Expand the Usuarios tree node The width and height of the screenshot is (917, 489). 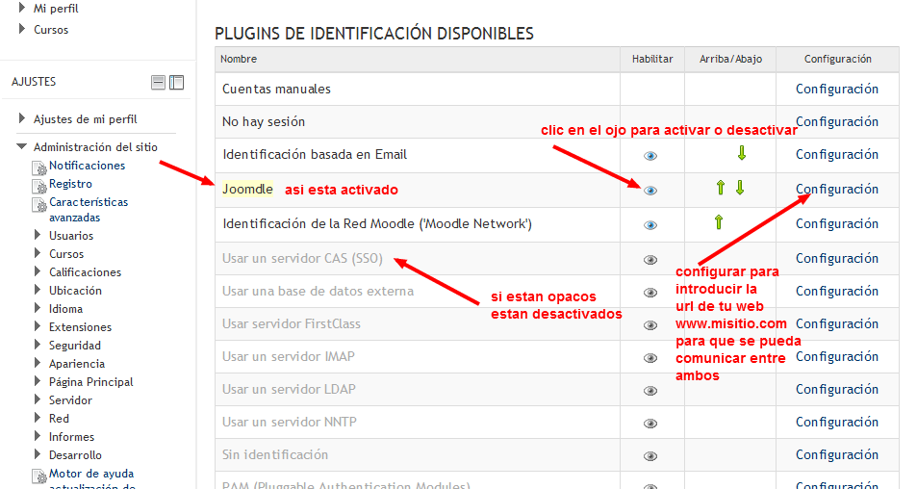[x=37, y=235]
